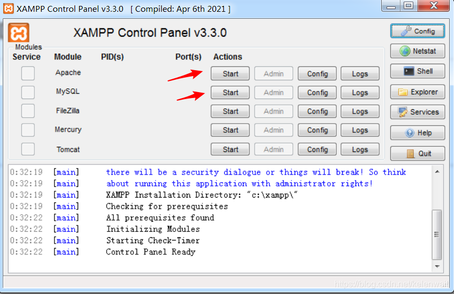The image size is (454, 294).
Task: Click the FileZilla Admin button
Action: (274, 111)
